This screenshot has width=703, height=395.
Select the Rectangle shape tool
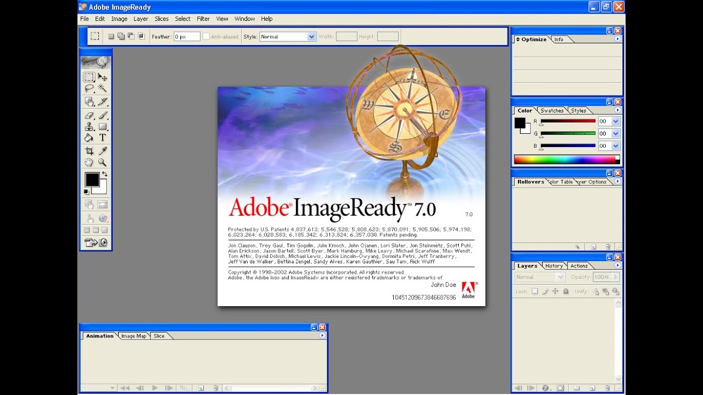click(103, 127)
